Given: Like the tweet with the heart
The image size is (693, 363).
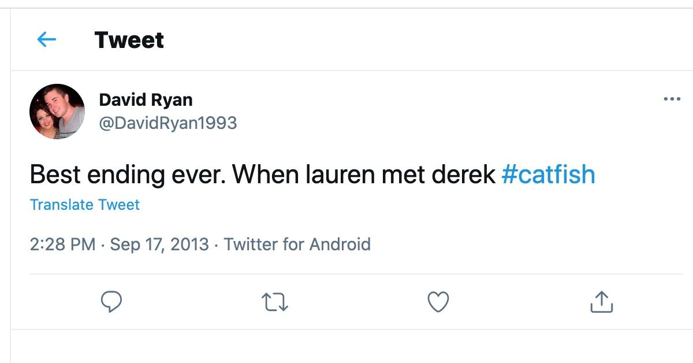Looking at the screenshot, I should [x=438, y=301].
